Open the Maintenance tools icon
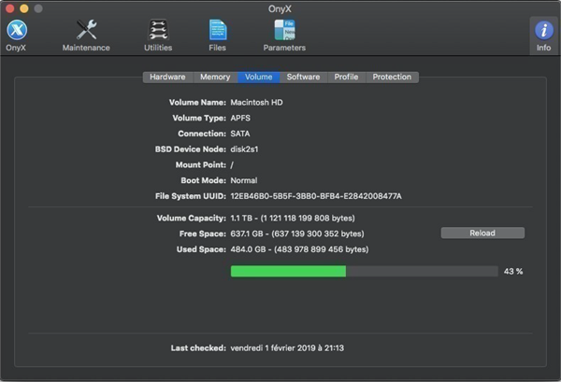The image size is (561, 382). [x=86, y=35]
